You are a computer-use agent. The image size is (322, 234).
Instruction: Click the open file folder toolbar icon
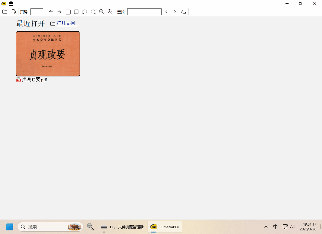click(5, 12)
